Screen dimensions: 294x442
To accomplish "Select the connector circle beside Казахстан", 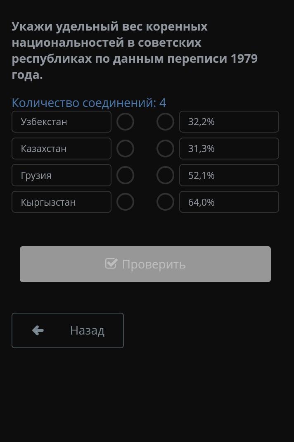I will tap(125, 149).
